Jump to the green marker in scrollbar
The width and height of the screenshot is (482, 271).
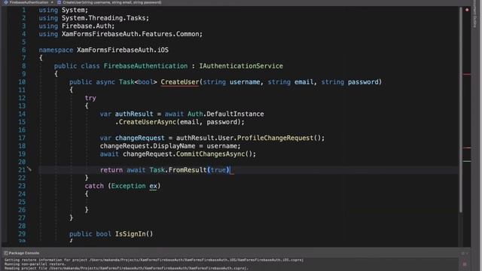[467, 161]
